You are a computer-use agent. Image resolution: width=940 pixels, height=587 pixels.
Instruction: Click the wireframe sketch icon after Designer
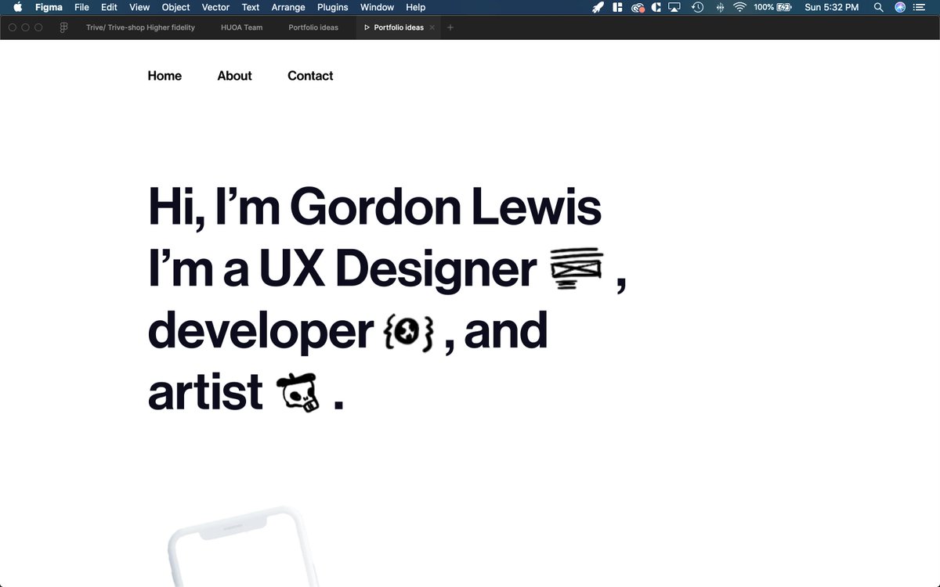(x=577, y=268)
